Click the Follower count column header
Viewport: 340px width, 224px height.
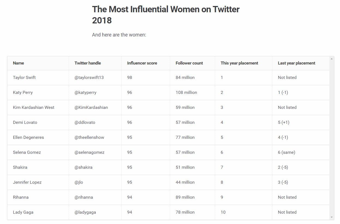click(x=189, y=63)
